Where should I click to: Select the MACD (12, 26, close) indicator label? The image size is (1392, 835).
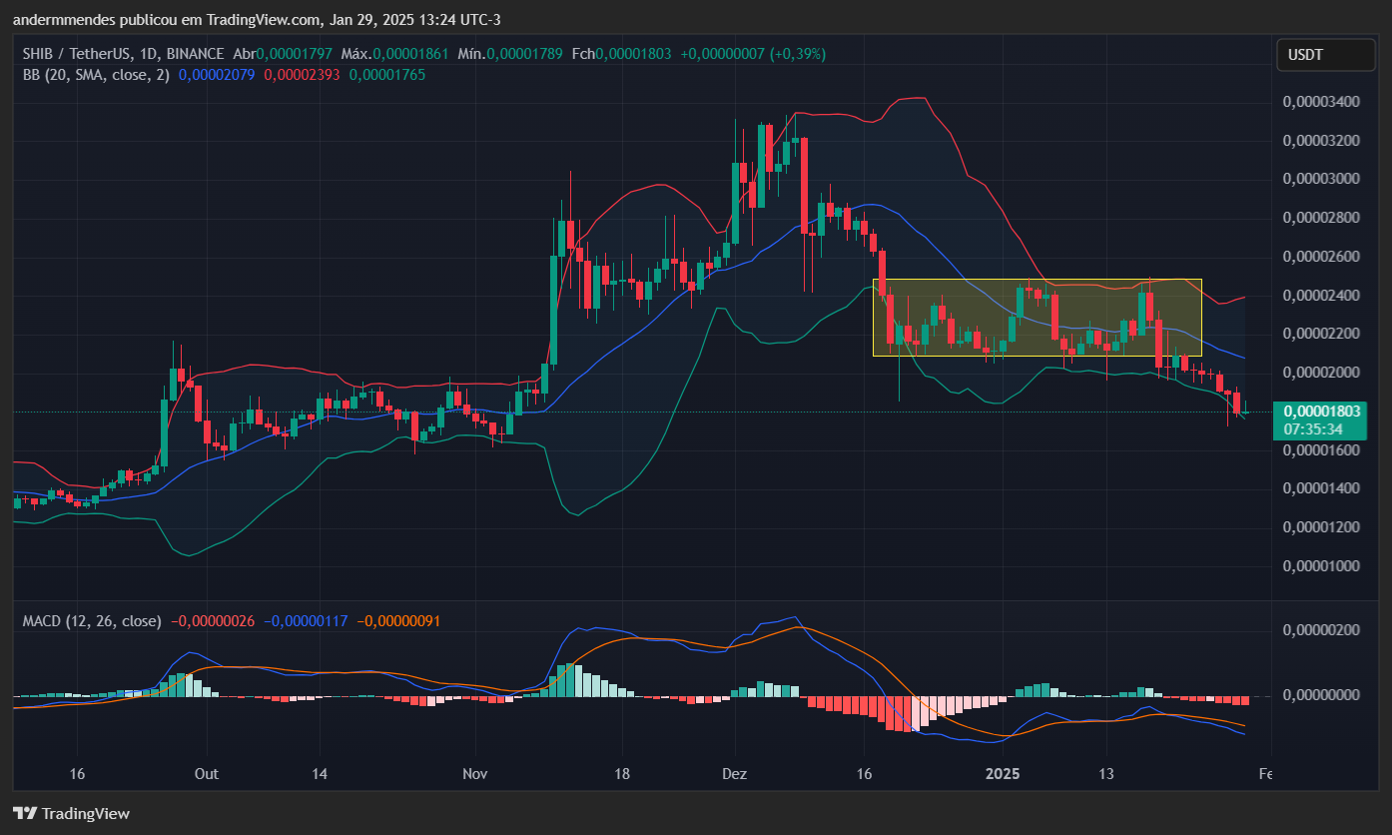pyautogui.click(x=92, y=621)
